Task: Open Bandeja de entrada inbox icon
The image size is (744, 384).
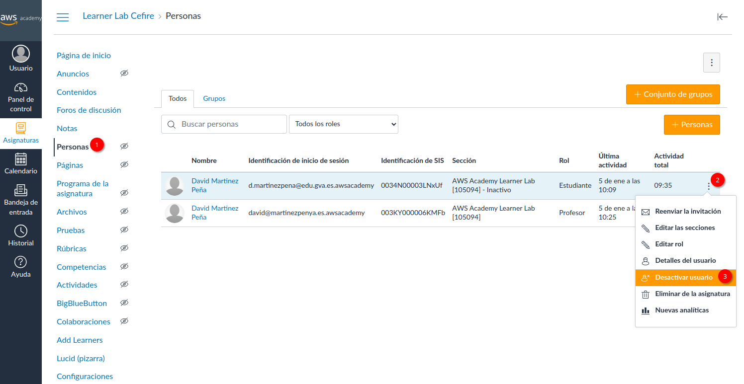Action: click(20, 190)
